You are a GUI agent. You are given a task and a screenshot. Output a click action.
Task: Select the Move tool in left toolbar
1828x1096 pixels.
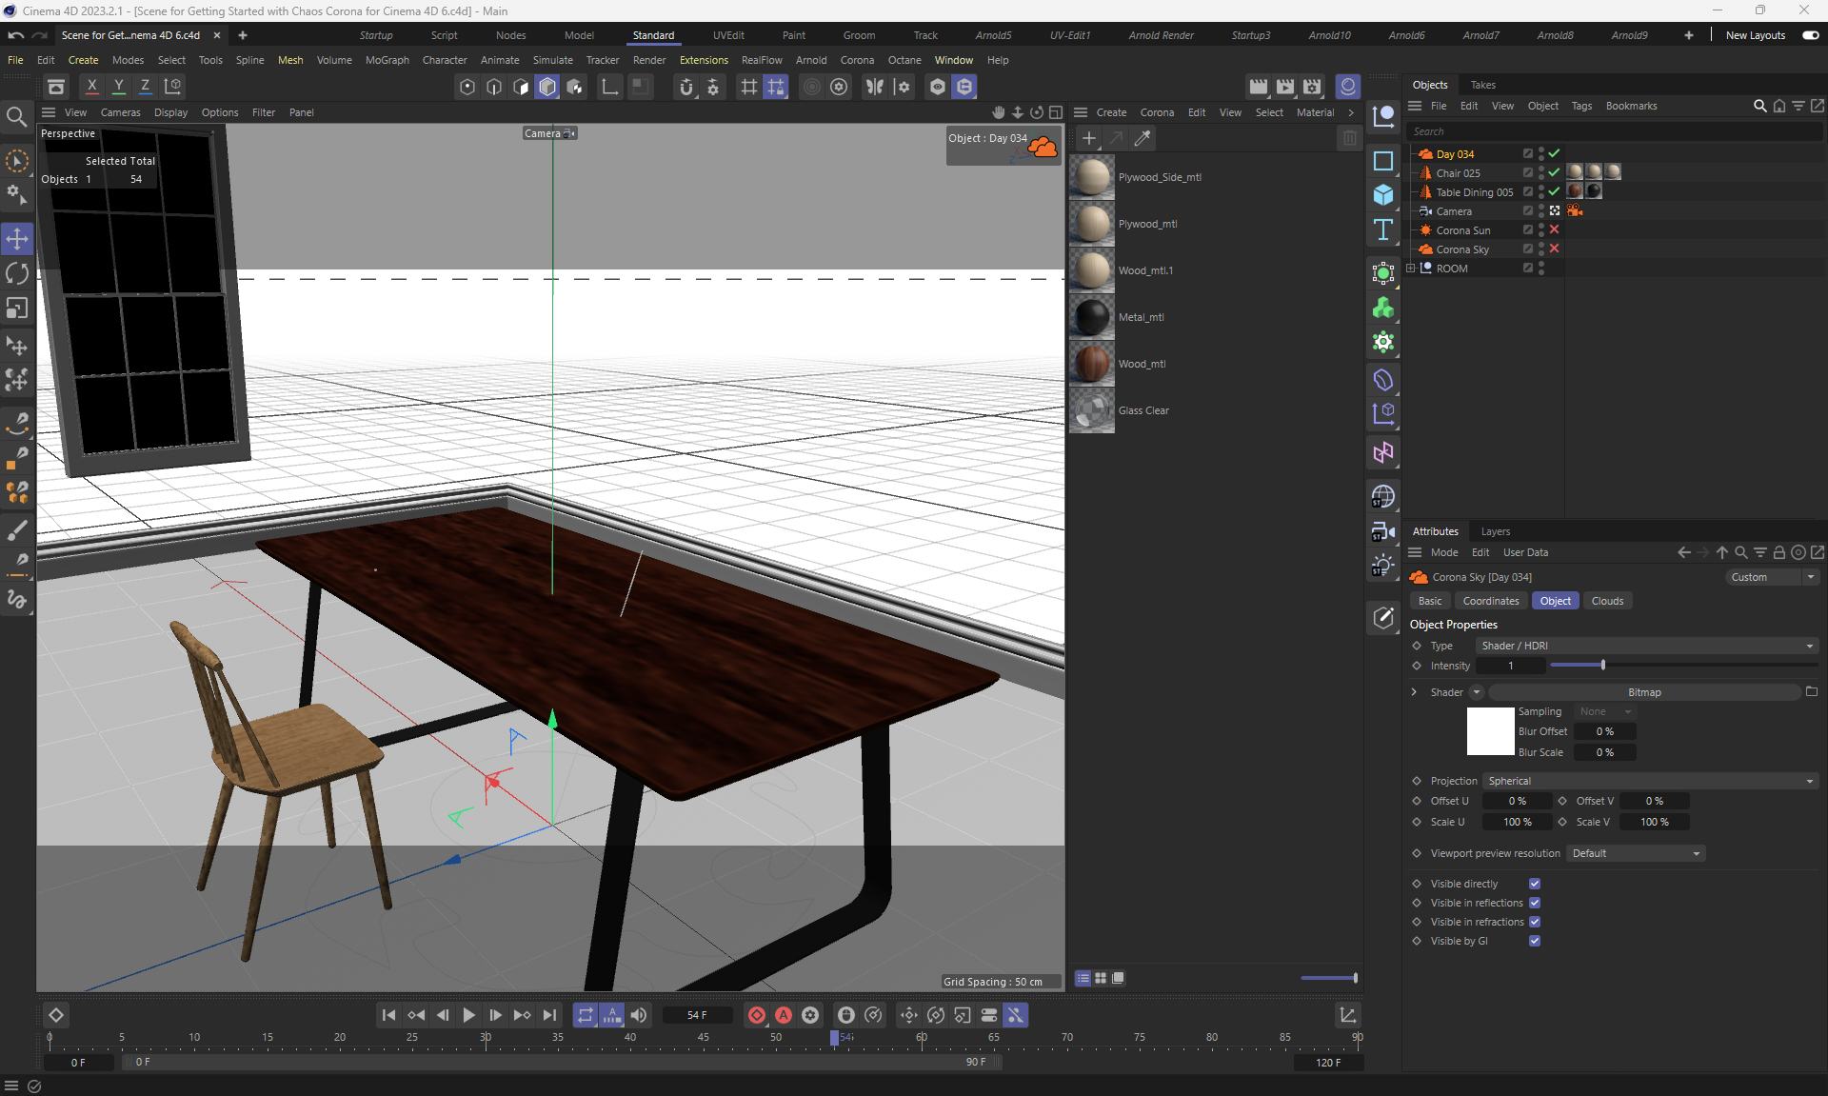tap(17, 238)
